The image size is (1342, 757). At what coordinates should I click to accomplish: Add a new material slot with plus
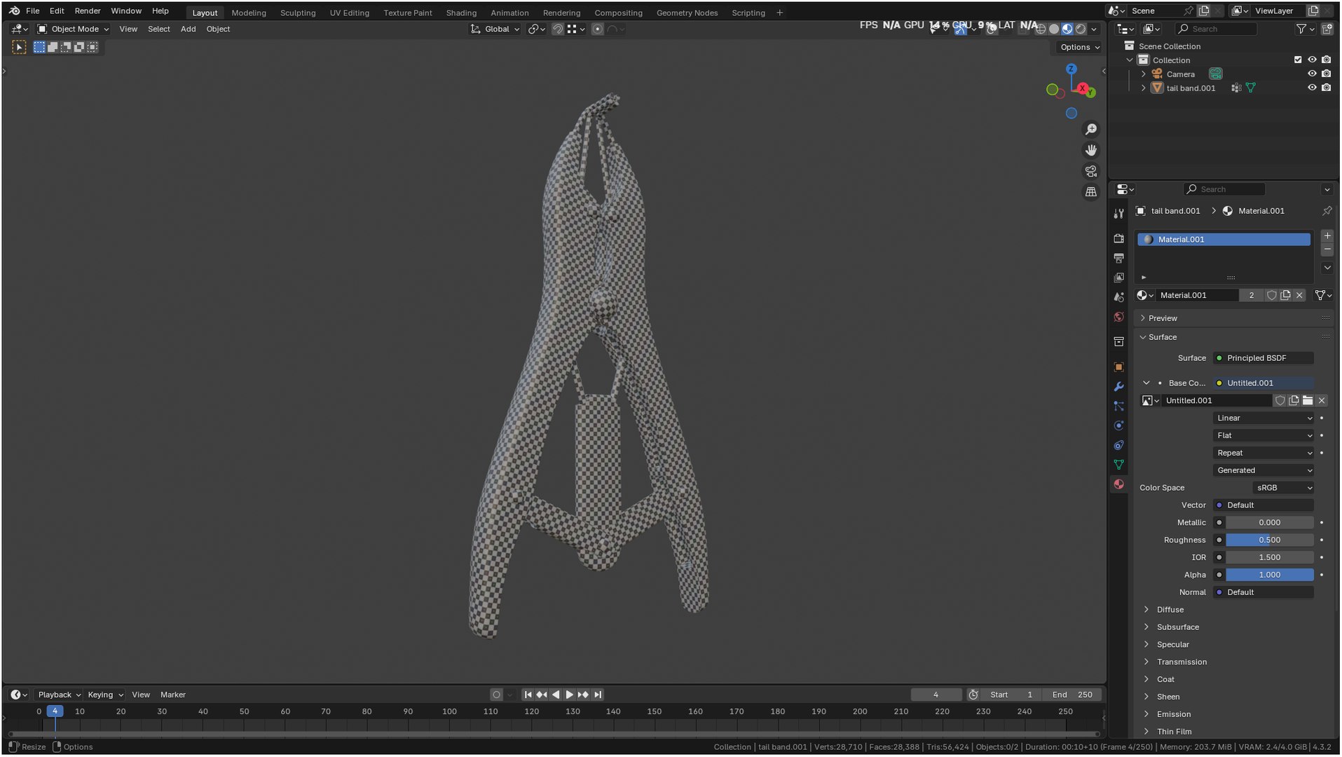coord(1327,236)
